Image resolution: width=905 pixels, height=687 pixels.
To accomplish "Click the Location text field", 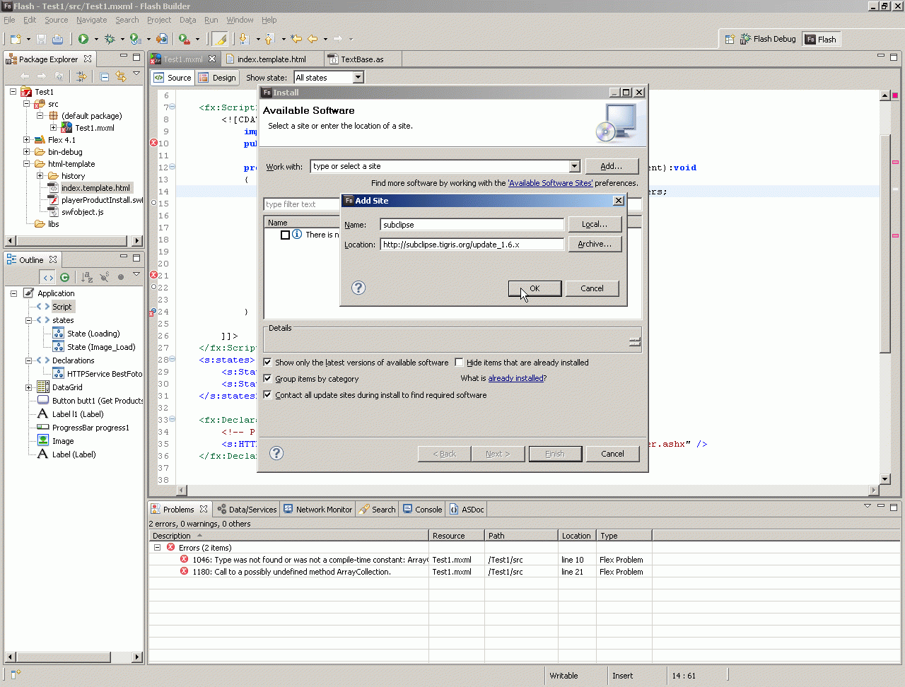I will (x=472, y=245).
